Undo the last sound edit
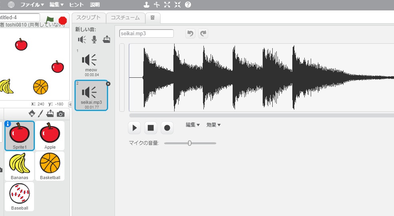 pos(190,33)
